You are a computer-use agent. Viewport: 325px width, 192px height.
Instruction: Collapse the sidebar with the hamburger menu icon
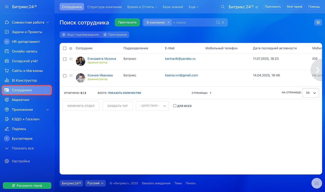pos(7,7)
